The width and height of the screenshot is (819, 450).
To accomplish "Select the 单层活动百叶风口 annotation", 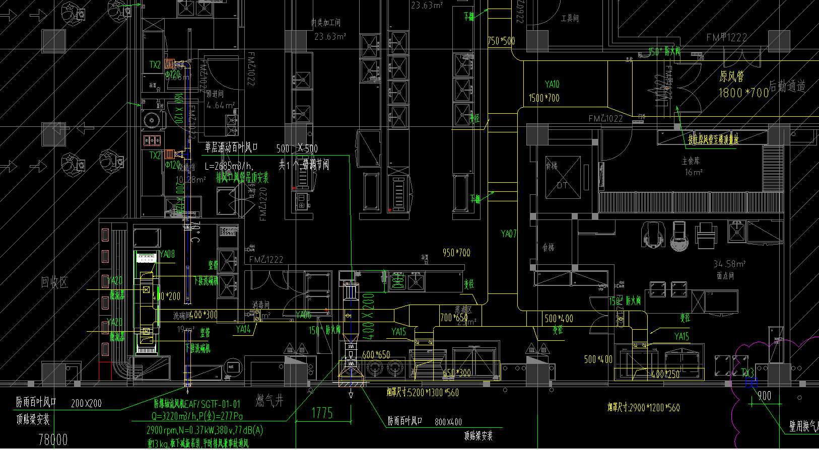I will (x=231, y=147).
